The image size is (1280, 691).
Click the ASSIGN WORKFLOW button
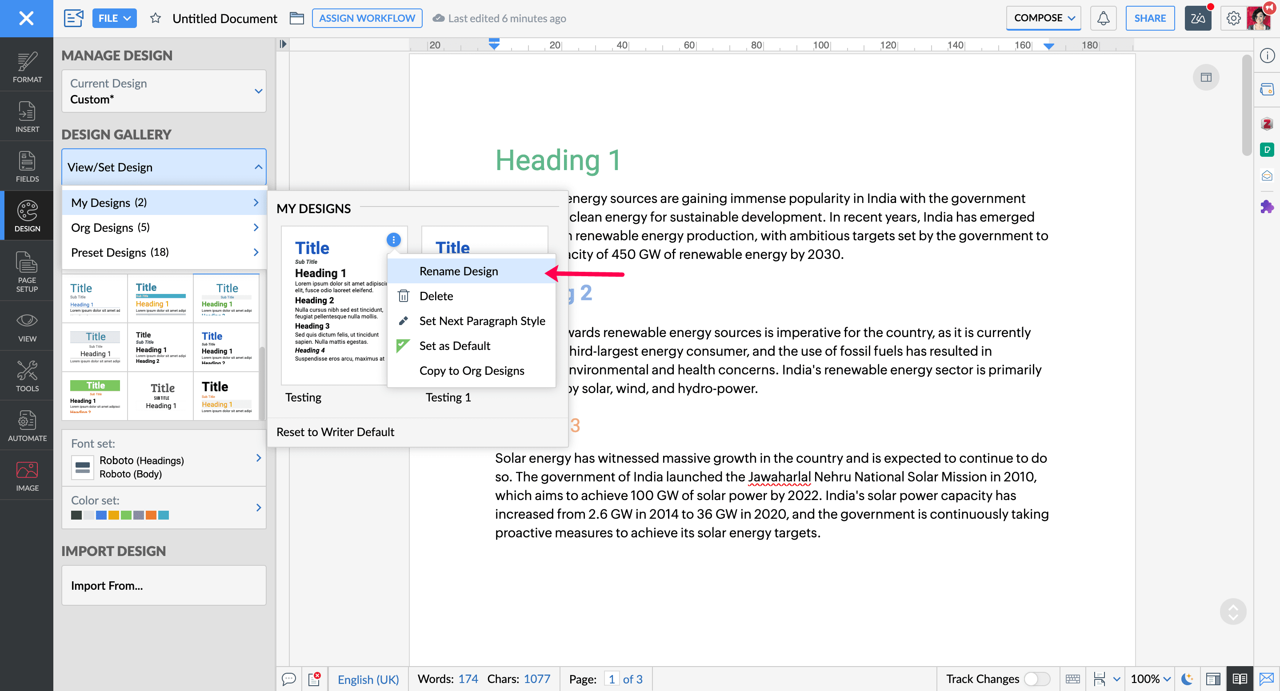coord(367,18)
